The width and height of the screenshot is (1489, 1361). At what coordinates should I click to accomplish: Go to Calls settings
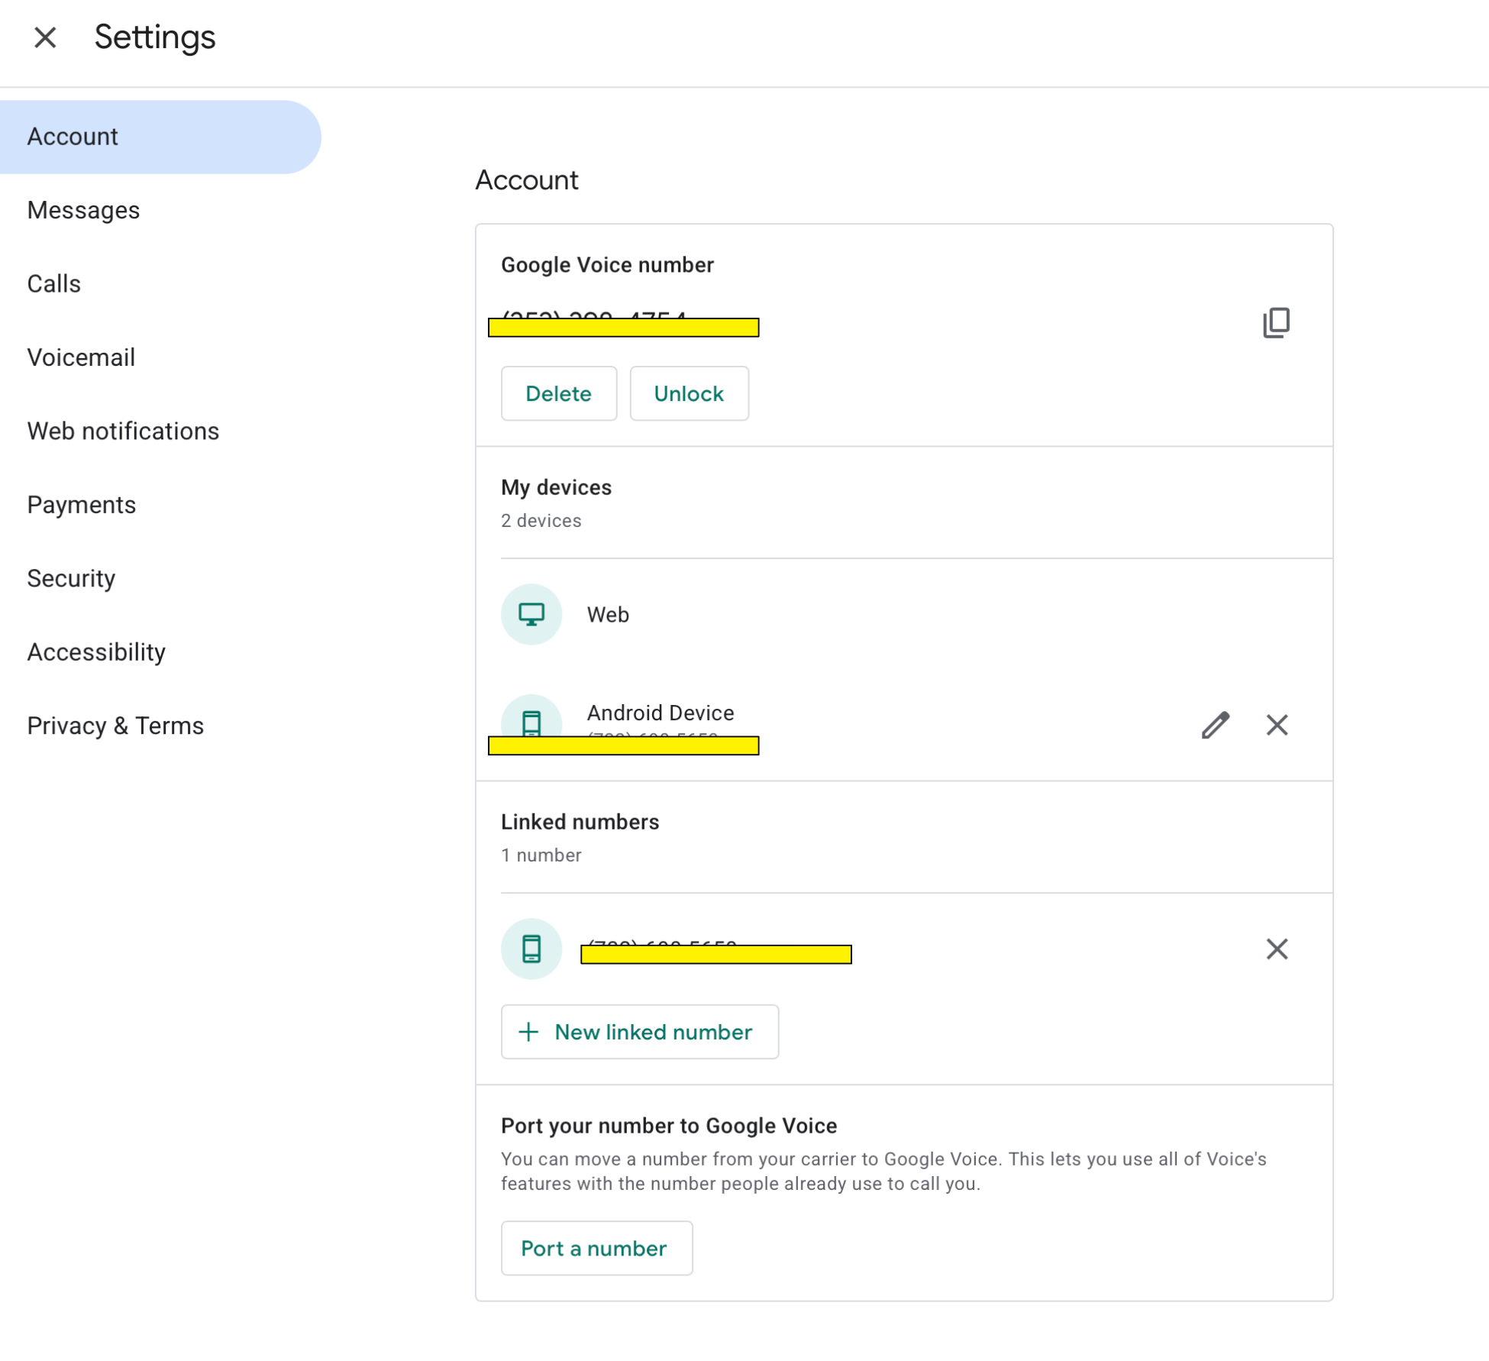coord(53,283)
